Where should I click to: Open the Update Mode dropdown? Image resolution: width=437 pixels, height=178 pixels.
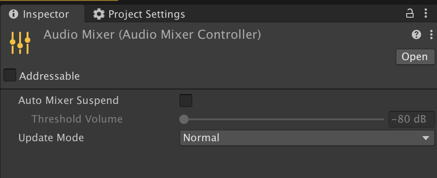(307, 137)
